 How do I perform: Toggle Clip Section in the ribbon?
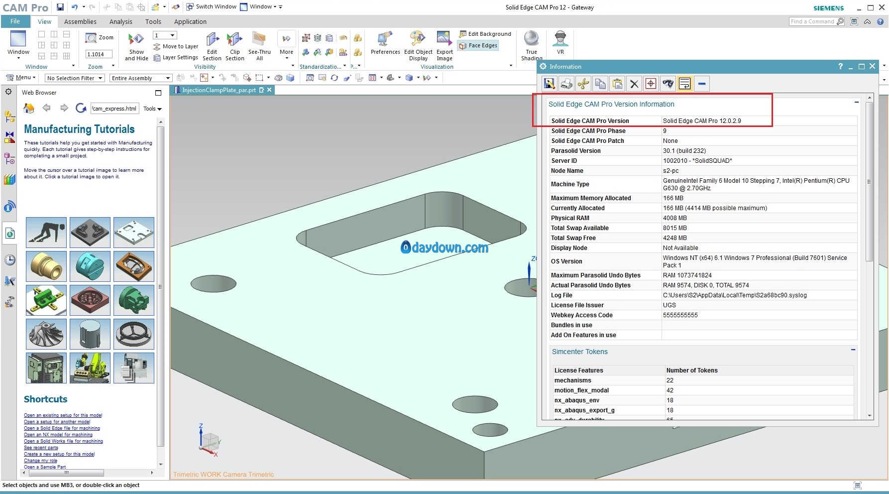(234, 46)
